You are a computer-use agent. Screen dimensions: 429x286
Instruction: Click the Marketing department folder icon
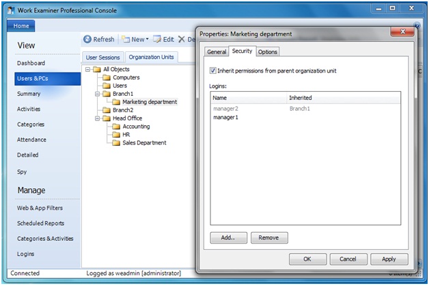coord(116,102)
